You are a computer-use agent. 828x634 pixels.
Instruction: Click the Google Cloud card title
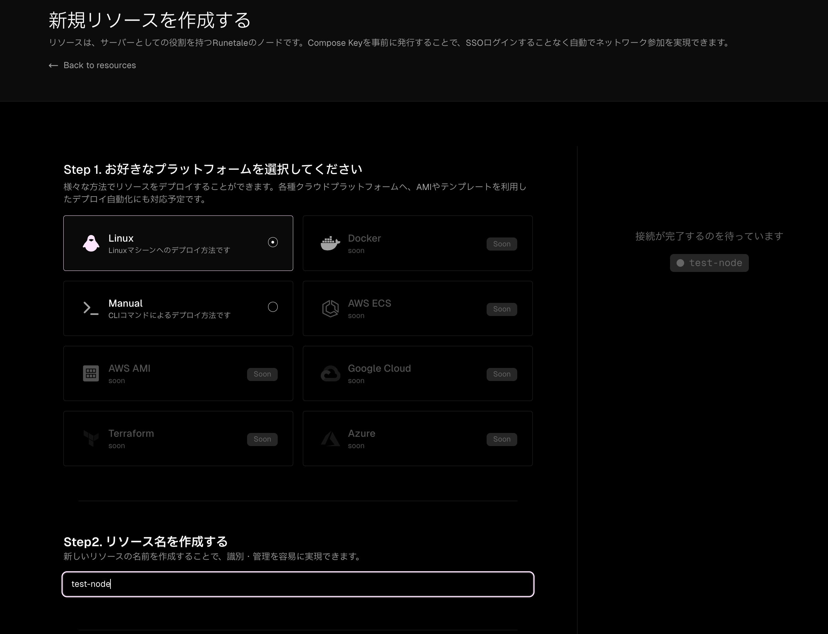pos(380,369)
